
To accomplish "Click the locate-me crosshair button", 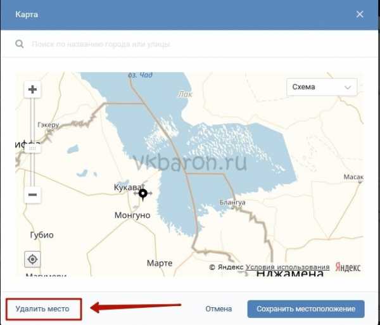I will (32, 259).
